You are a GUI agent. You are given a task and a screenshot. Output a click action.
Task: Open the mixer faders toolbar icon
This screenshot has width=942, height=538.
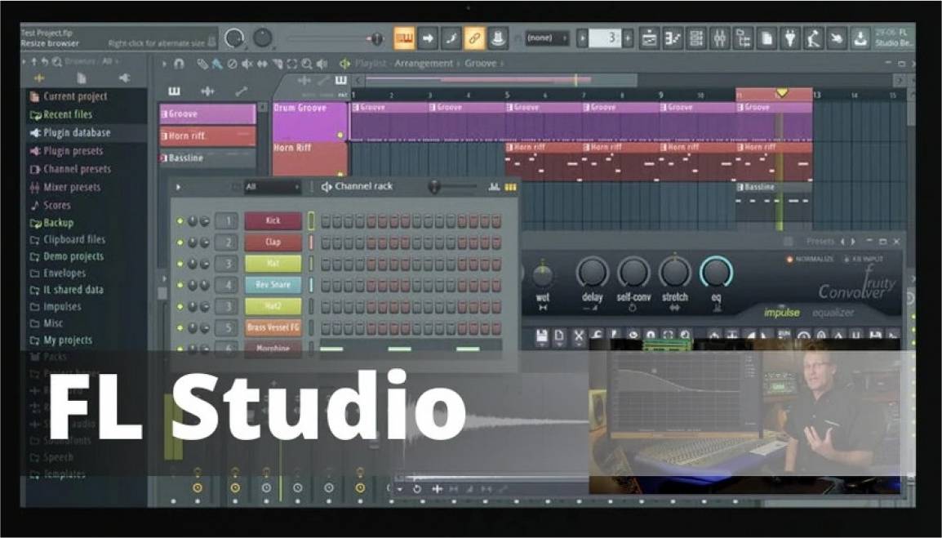(720, 38)
